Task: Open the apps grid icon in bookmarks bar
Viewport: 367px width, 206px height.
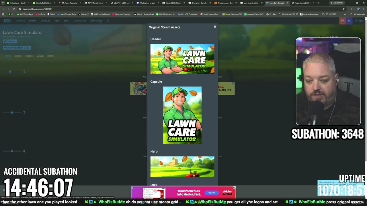Action: click(x=3, y=14)
